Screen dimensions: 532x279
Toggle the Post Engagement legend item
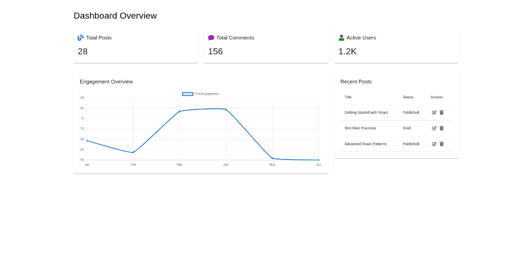click(201, 94)
